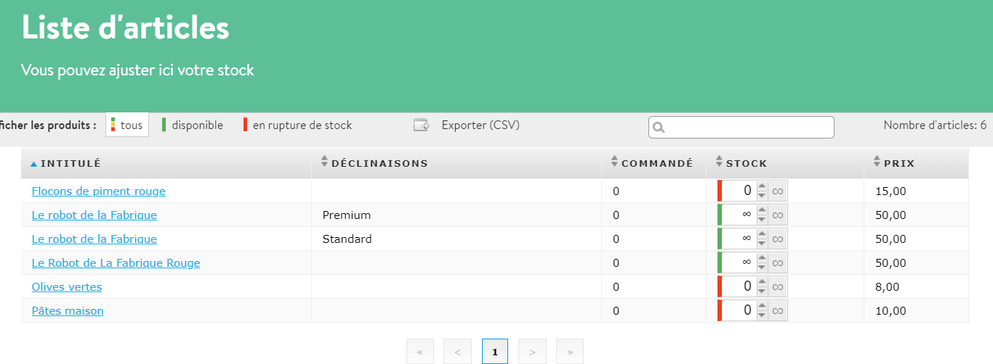Screen dimensions: 993x364
Task: Open Le Robot de La Fabrique Rouge
Action: [116, 263]
